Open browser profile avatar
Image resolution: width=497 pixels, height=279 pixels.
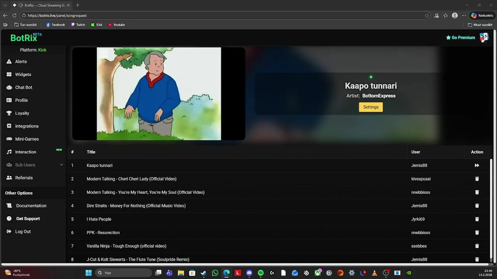(x=455, y=15)
